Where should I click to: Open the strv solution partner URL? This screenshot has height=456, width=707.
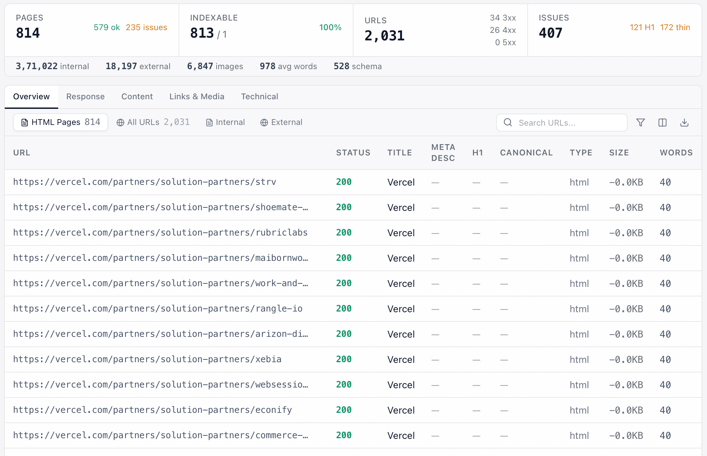tap(144, 182)
